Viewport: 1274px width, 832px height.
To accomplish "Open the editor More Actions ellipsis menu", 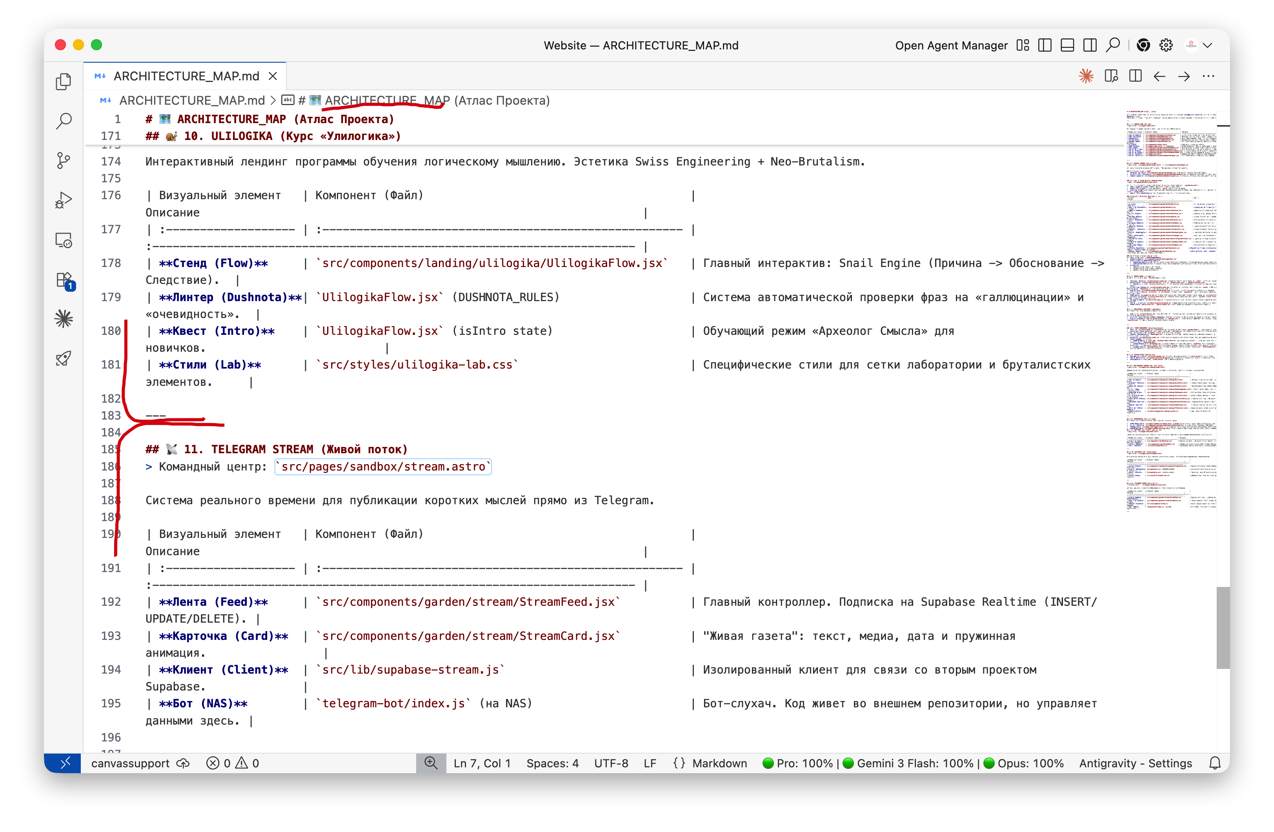I will click(x=1208, y=76).
